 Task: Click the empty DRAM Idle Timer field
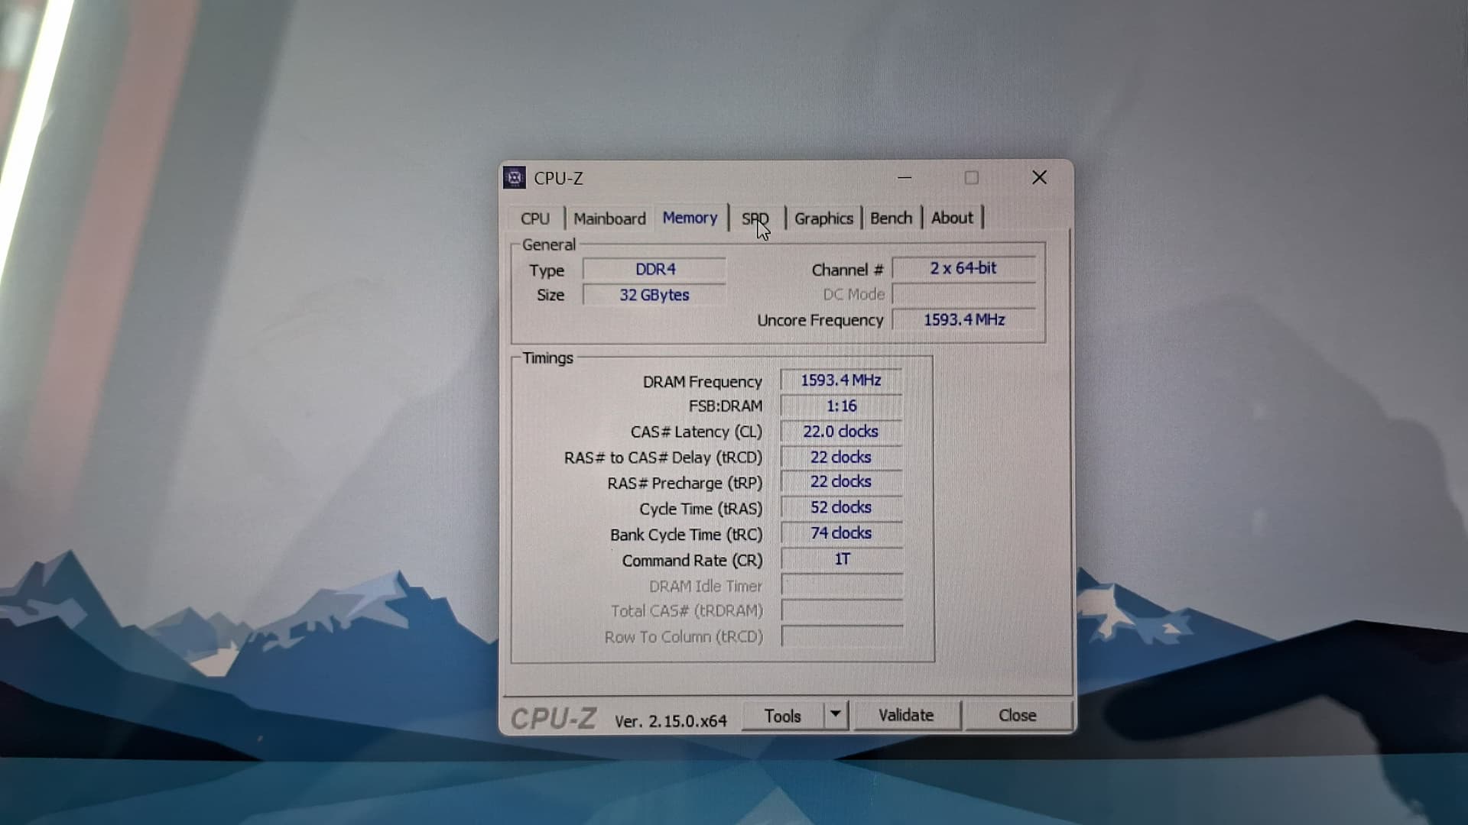(841, 585)
